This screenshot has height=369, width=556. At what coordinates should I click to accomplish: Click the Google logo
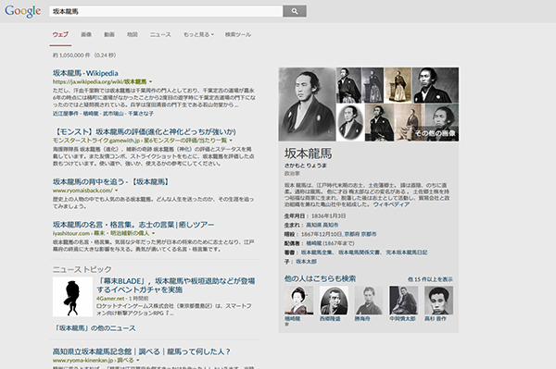tap(22, 11)
